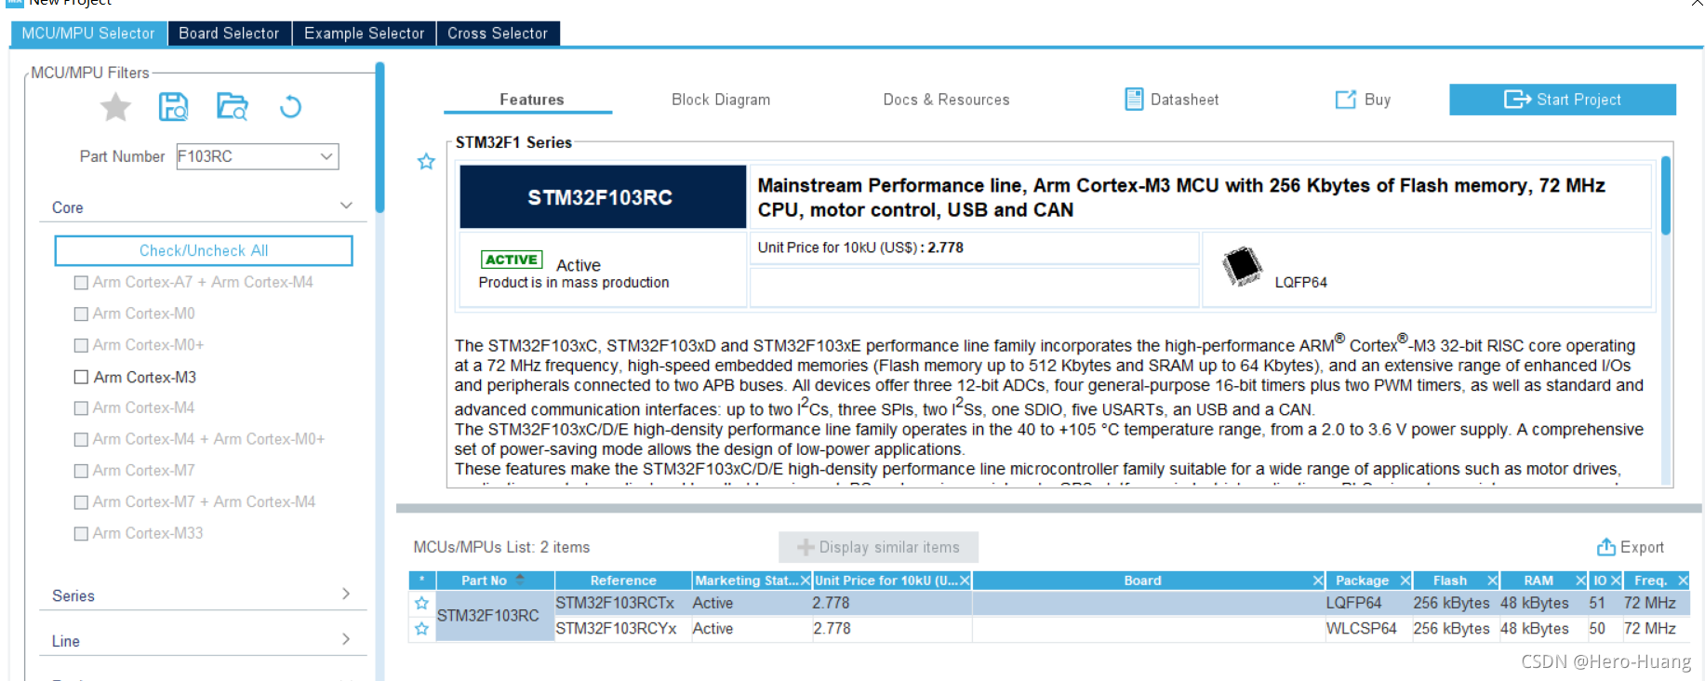Toggle the Arm Cortex-M33 checkbox
This screenshot has height=681, width=1705.
click(81, 533)
